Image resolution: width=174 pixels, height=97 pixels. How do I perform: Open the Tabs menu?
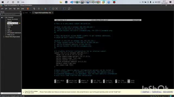point(18,9)
